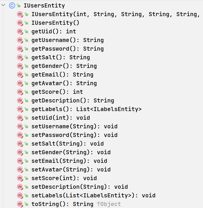
Task: Click the public lock icon beside IUsersEntity class
Action: pos(19,5)
